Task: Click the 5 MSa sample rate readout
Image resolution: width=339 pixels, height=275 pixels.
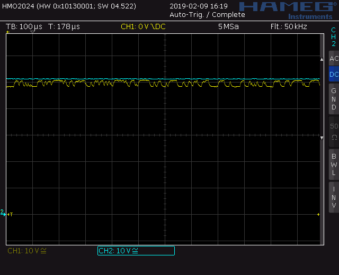Action: 228,26
